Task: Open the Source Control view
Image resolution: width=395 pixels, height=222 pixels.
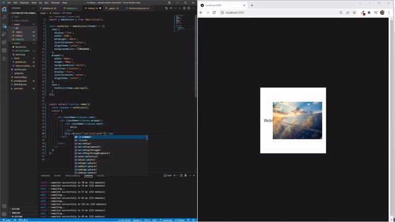Action: point(4,26)
